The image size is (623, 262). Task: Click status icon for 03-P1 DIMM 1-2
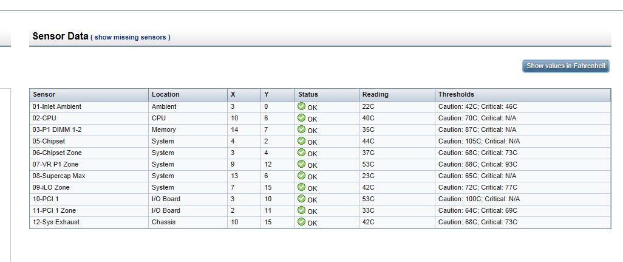(x=301, y=129)
